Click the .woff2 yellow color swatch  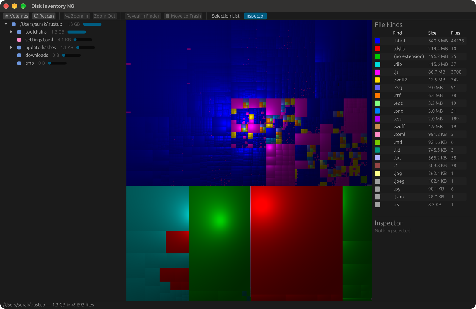pos(377,80)
